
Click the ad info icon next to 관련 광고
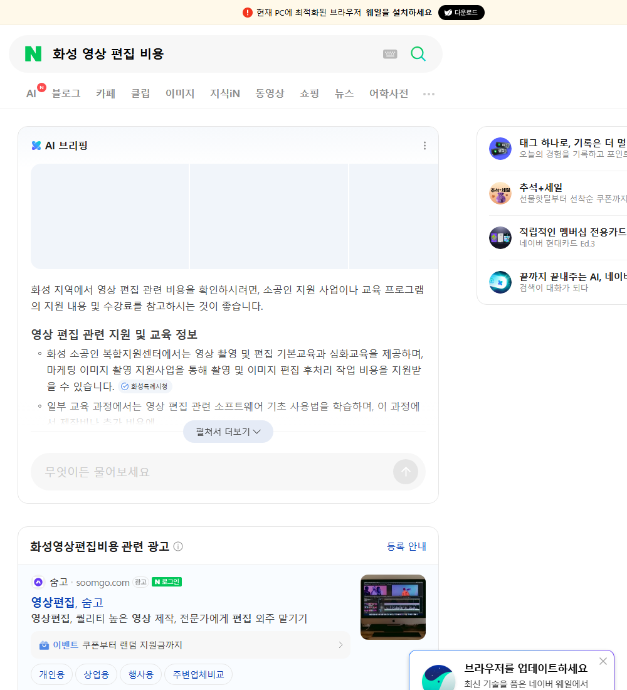coord(178,546)
